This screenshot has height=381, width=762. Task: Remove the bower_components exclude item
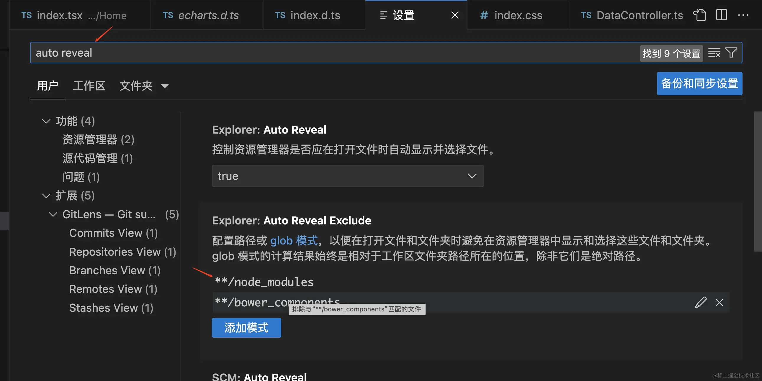719,302
